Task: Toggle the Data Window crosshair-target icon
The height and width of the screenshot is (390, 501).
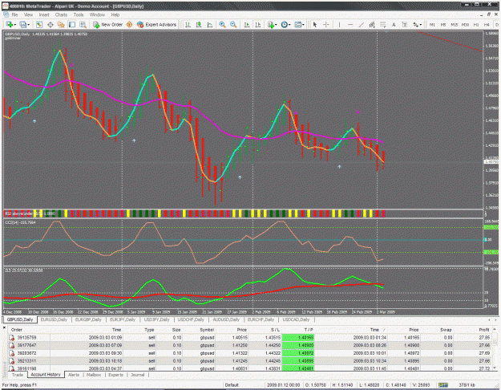Action: (51, 25)
